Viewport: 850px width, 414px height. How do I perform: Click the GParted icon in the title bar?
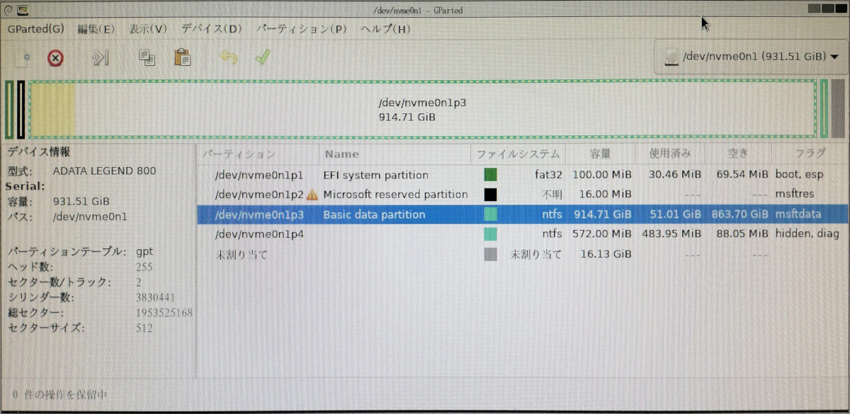coord(23,10)
